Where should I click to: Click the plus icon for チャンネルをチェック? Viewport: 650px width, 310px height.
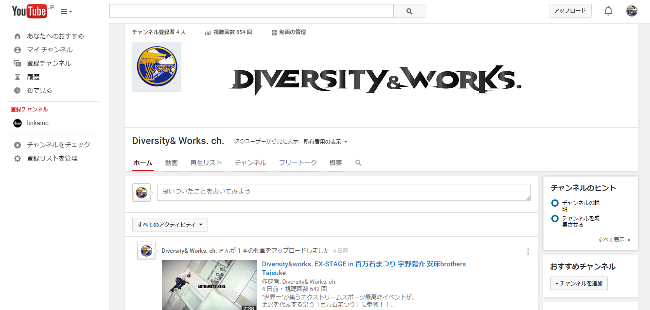pyautogui.click(x=18, y=145)
